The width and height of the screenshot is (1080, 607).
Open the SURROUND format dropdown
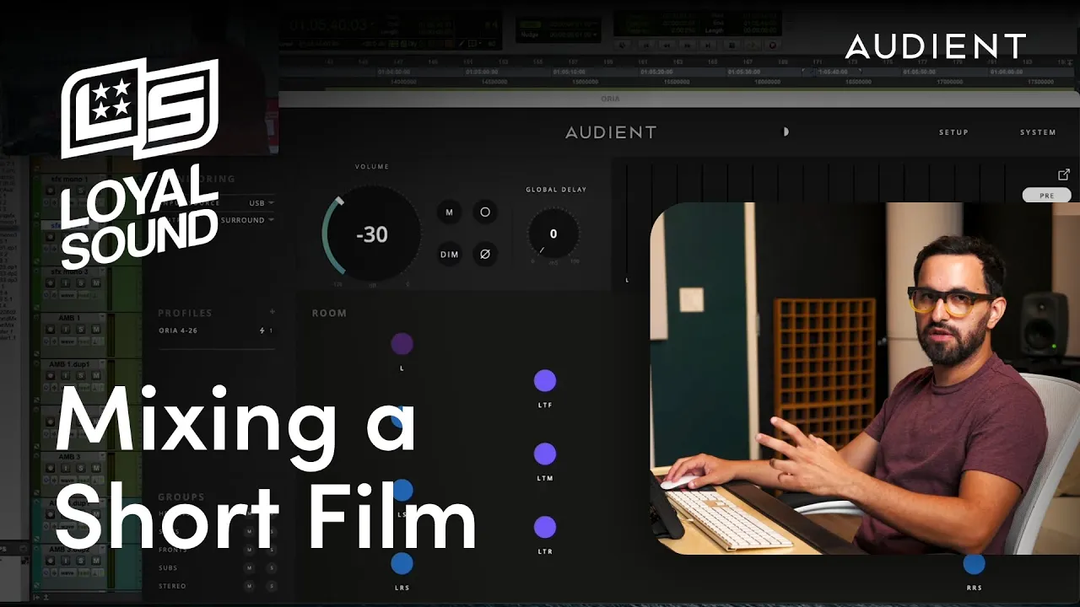tap(247, 220)
